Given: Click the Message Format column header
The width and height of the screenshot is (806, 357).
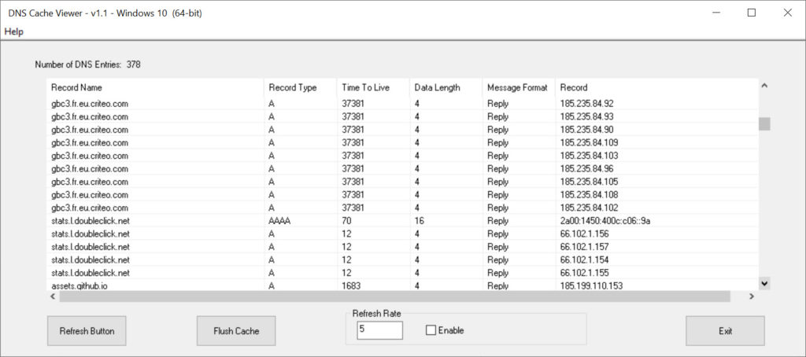Looking at the screenshot, I should click(519, 88).
